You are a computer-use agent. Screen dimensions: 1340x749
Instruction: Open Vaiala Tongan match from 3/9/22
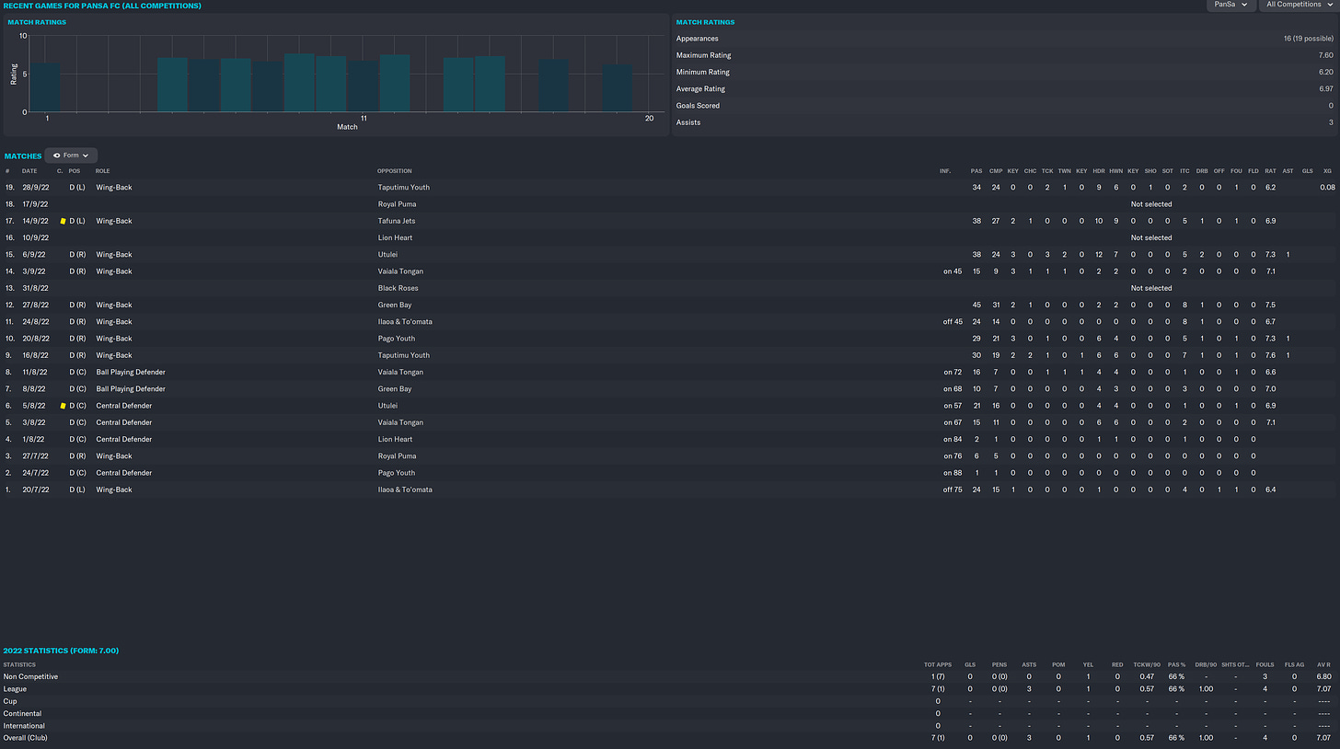[400, 271]
